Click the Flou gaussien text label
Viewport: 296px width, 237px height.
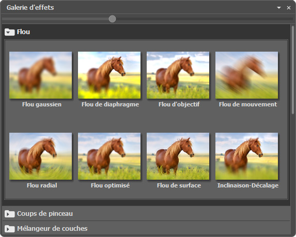(42, 104)
